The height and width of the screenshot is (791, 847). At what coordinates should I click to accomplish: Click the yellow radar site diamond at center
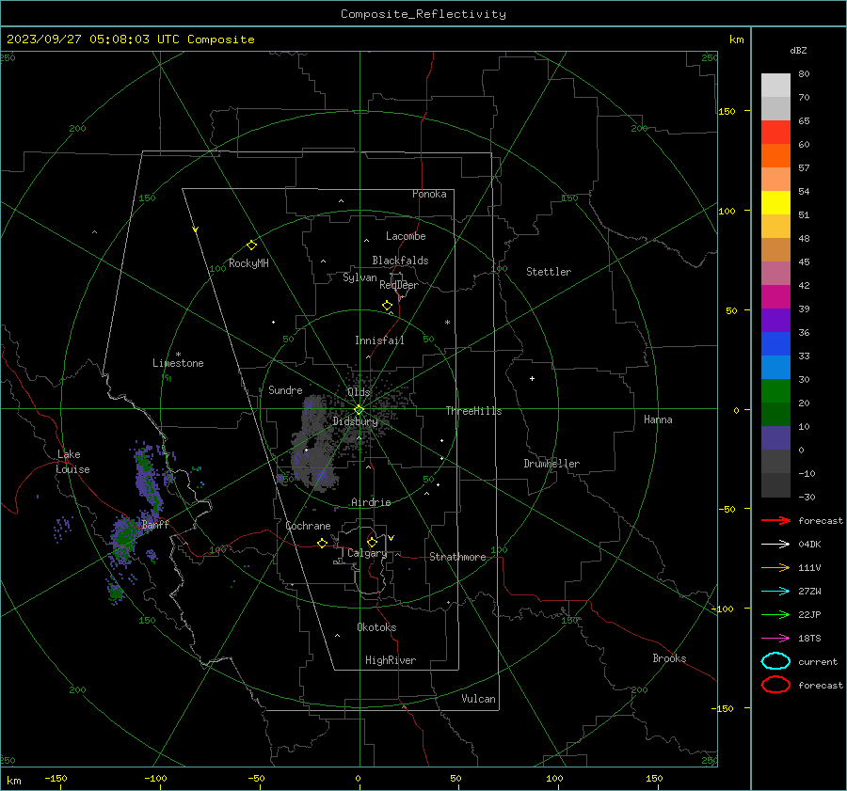tap(359, 409)
